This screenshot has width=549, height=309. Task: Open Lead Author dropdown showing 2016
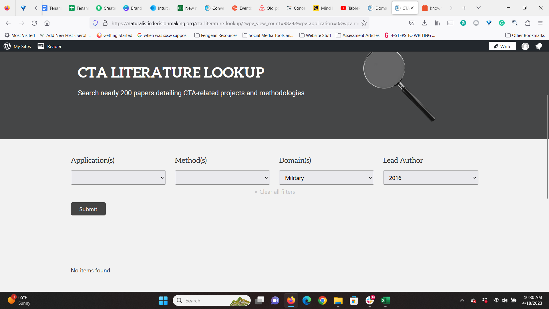coord(430,178)
